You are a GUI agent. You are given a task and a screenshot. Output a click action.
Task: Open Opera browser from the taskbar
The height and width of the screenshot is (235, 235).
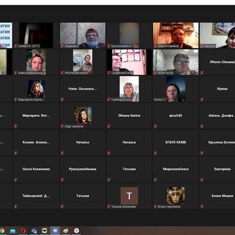23,230
